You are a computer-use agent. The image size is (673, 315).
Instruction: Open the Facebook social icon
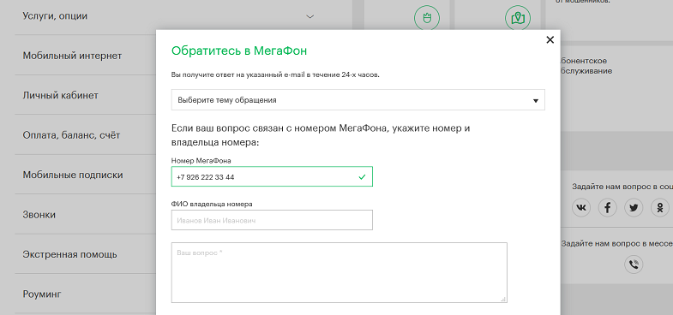coord(607,208)
